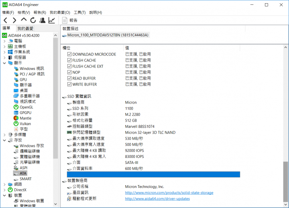The height and width of the screenshot is (208, 289).
Task: Open the Windows 裝置 devices entry
Action: 32,201
